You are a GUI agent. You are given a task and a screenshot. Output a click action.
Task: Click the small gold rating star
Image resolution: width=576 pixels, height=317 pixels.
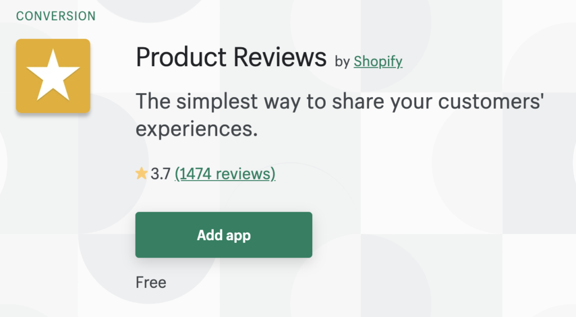142,174
